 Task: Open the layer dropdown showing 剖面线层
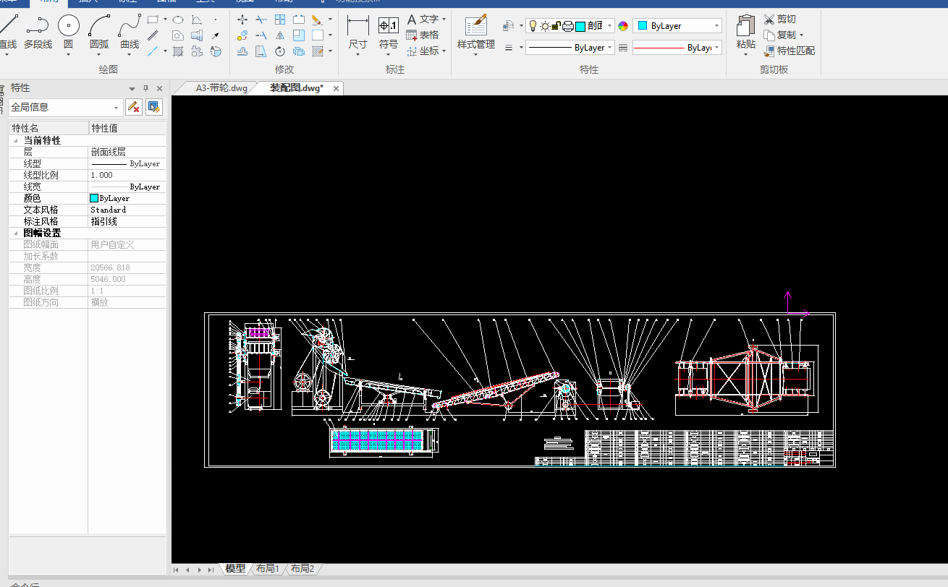(610, 26)
